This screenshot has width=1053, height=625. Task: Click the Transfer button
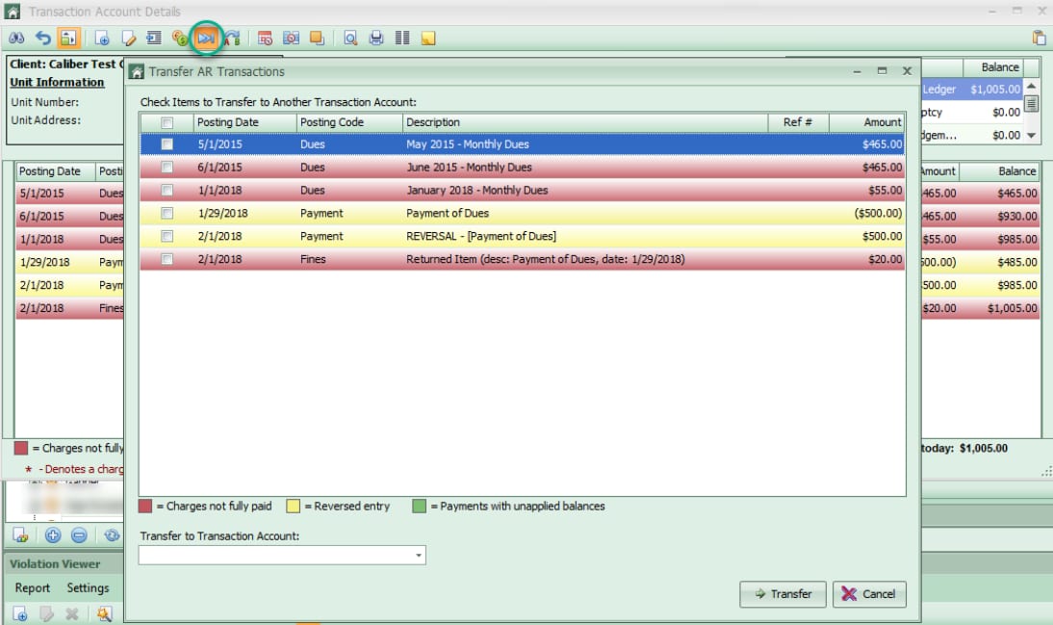point(783,594)
